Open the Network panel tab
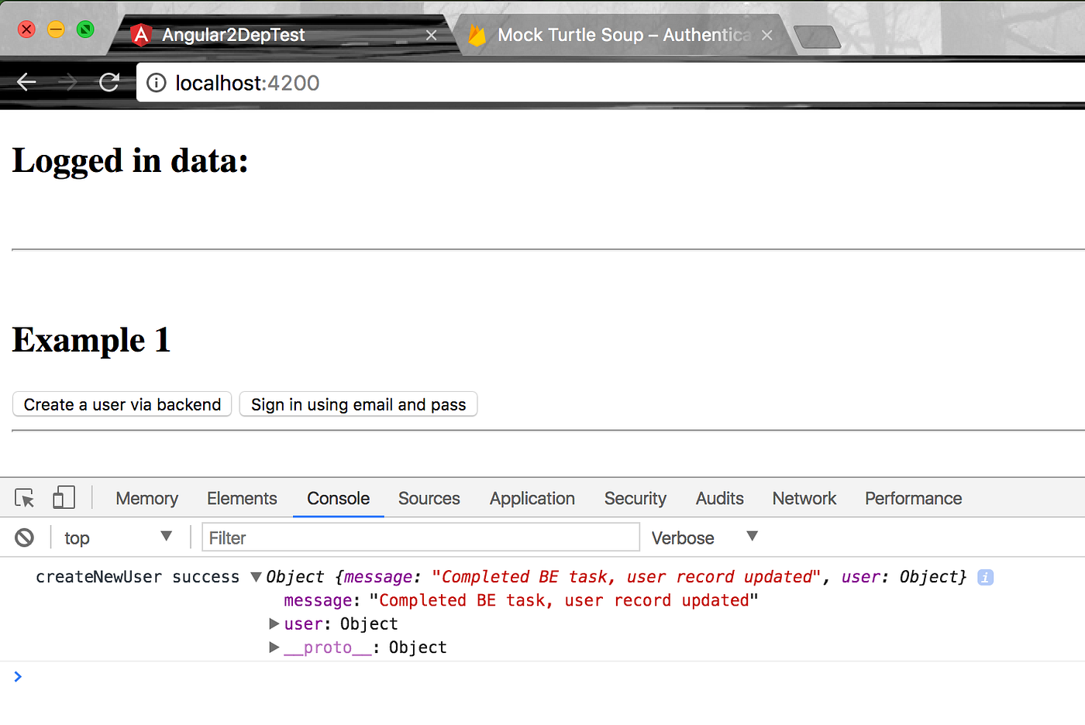The width and height of the screenshot is (1085, 725). [x=804, y=498]
